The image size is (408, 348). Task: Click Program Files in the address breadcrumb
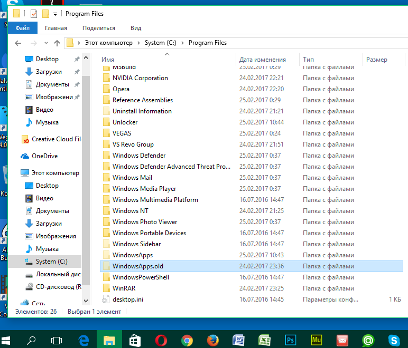208,43
